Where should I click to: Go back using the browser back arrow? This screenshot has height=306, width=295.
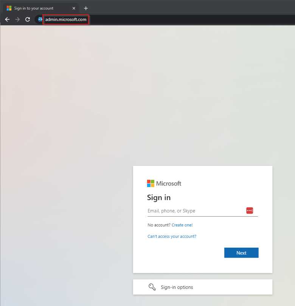pyautogui.click(x=8, y=19)
